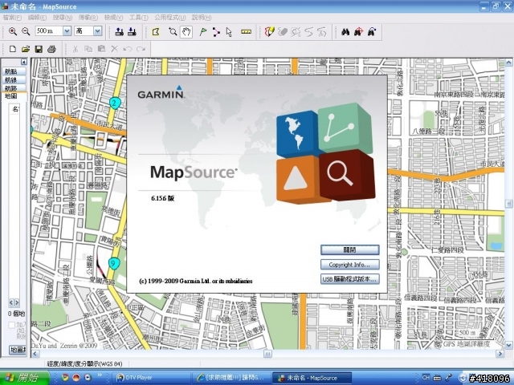The image size is (514, 385).
Task: Switch to DTV Player taskbar window
Action: pyautogui.click(x=152, y=378)
